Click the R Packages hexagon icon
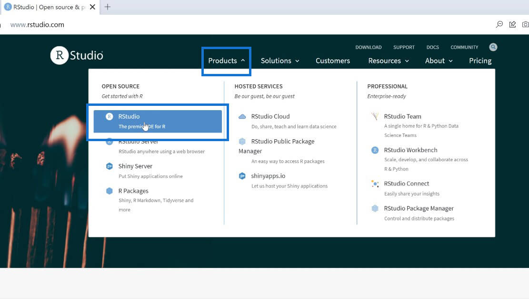Image resolution: width=529 pixels, height=299 pixels. 110,191
